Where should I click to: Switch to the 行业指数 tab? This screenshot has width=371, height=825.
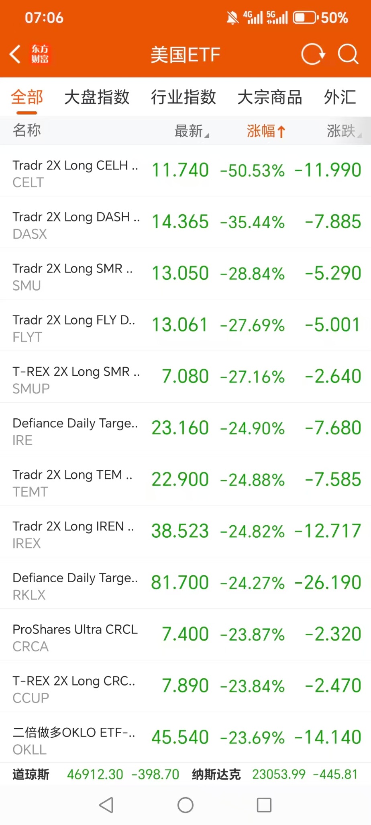point(183,97)
